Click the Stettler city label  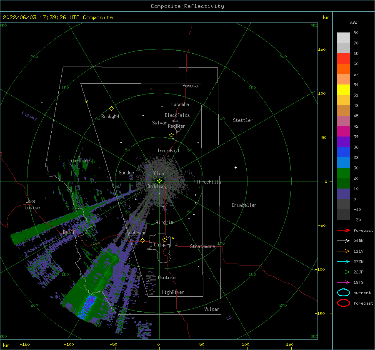243,120
